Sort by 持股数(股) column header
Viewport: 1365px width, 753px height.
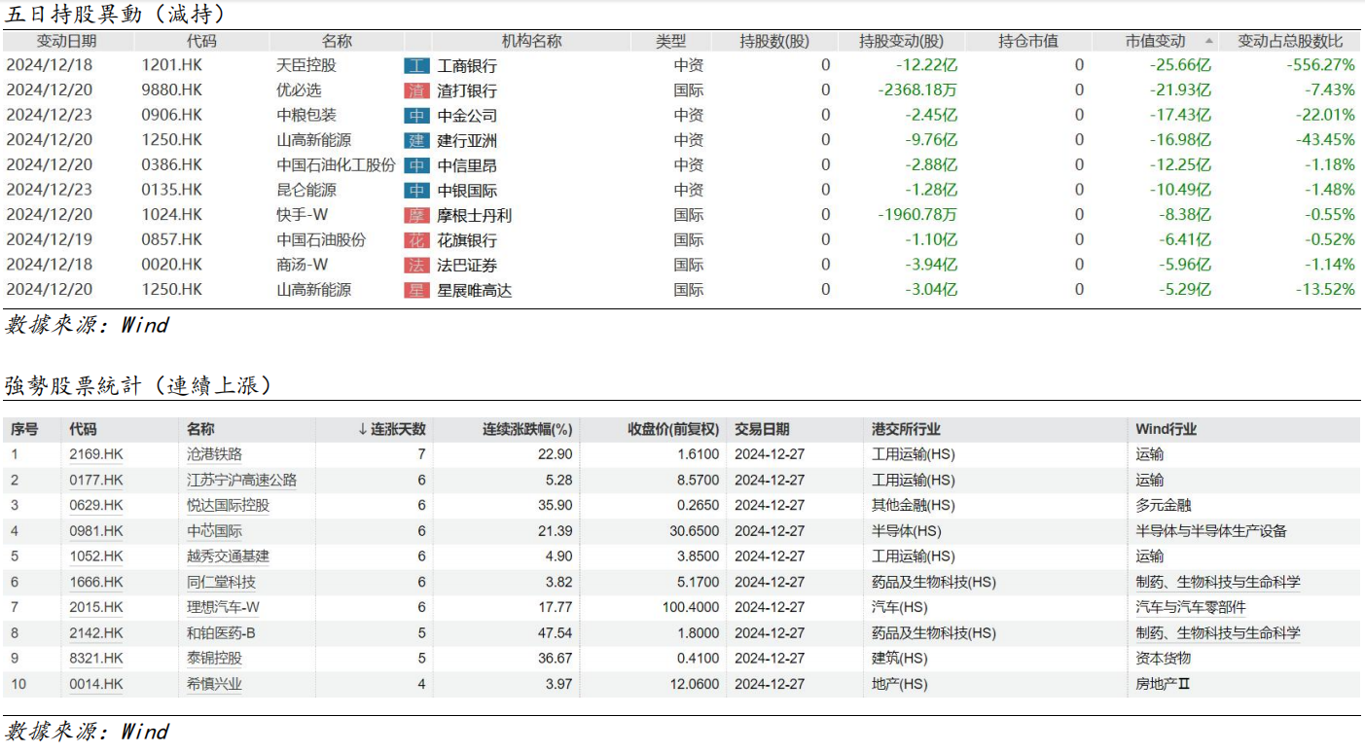click(774, 42)
